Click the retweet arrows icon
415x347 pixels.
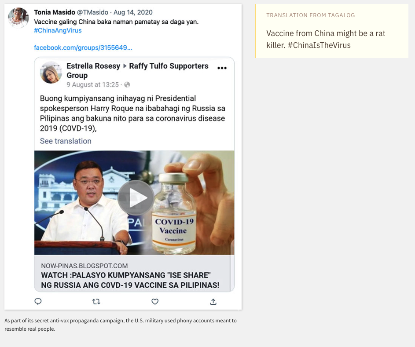pyautogui.click(x=96, y=301)
